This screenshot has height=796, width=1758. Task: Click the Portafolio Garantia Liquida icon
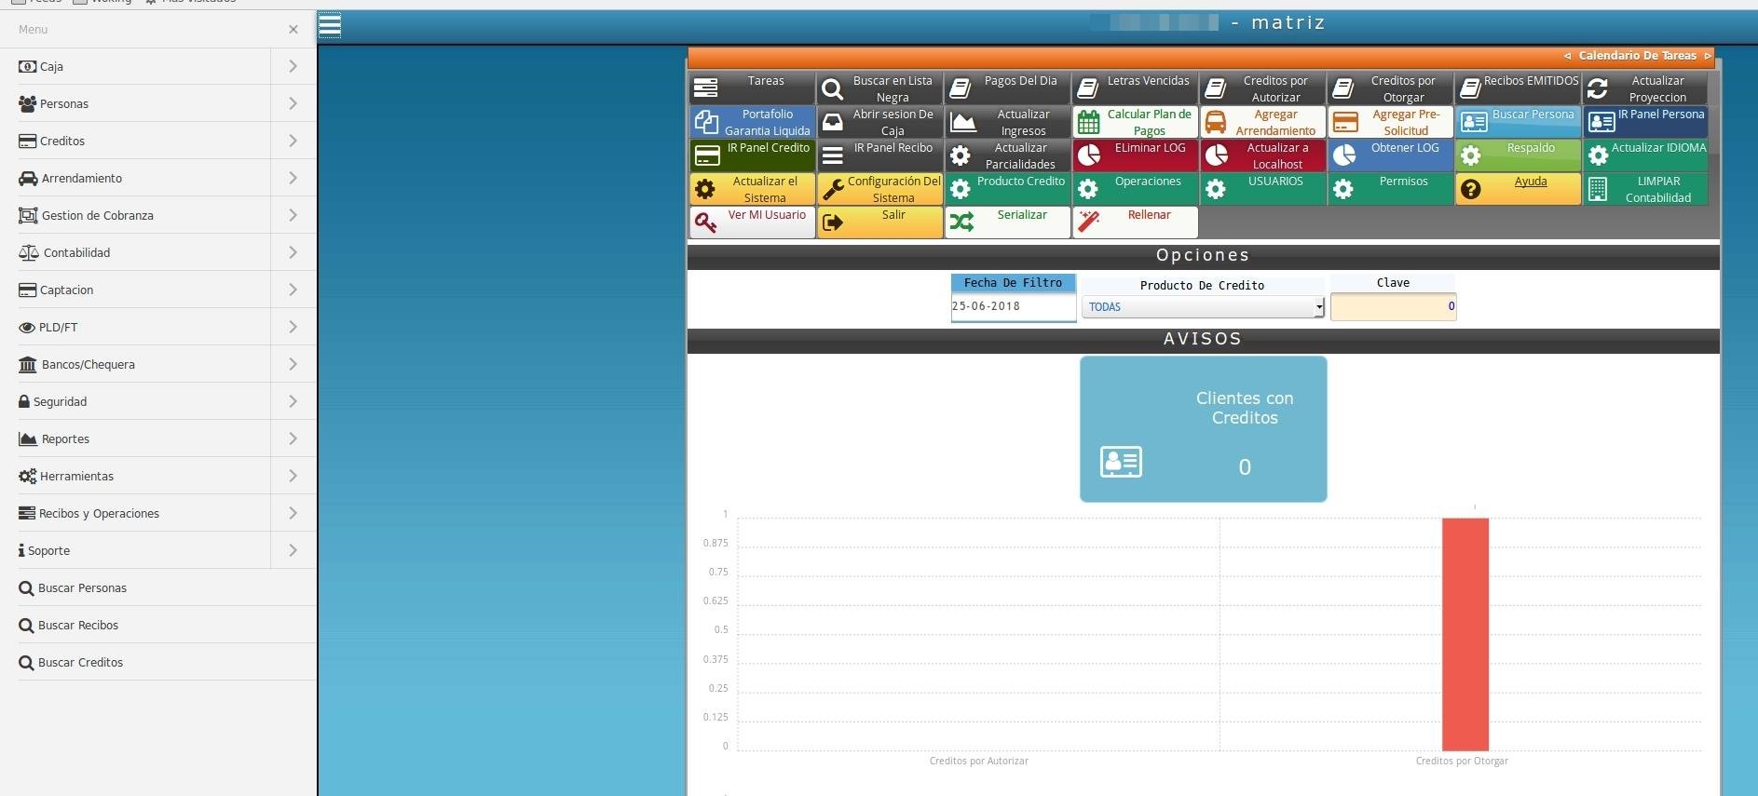click(707, 122)
